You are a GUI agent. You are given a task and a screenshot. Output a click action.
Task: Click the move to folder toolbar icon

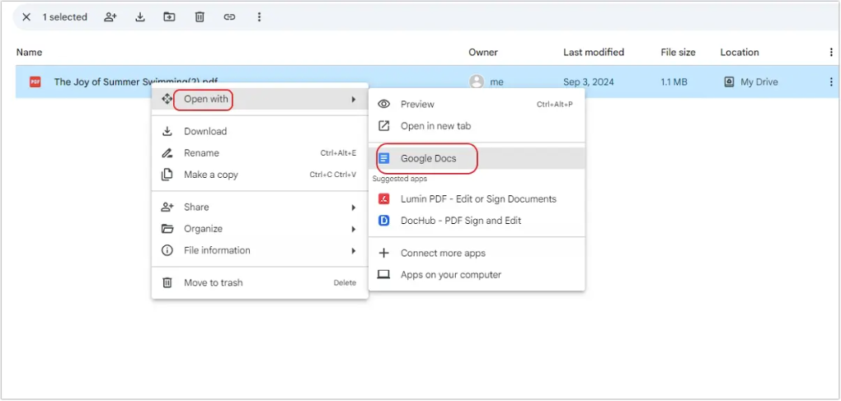pyautogui.click(x=170, y=17)
